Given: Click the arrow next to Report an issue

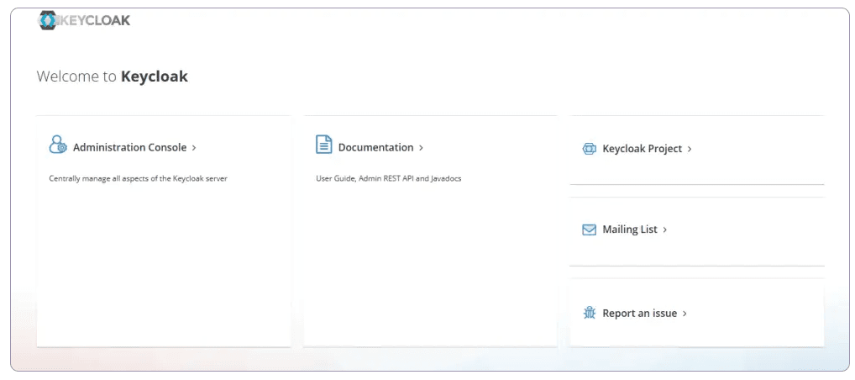Looking at the screenshot, I should coord(685,314).
